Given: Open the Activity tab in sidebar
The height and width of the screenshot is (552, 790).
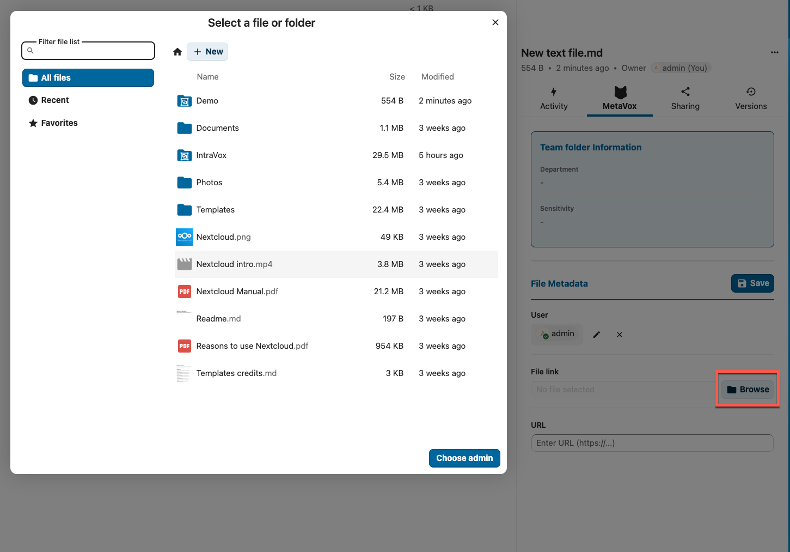Looking at the screenshot, I should tap(554, 99).
